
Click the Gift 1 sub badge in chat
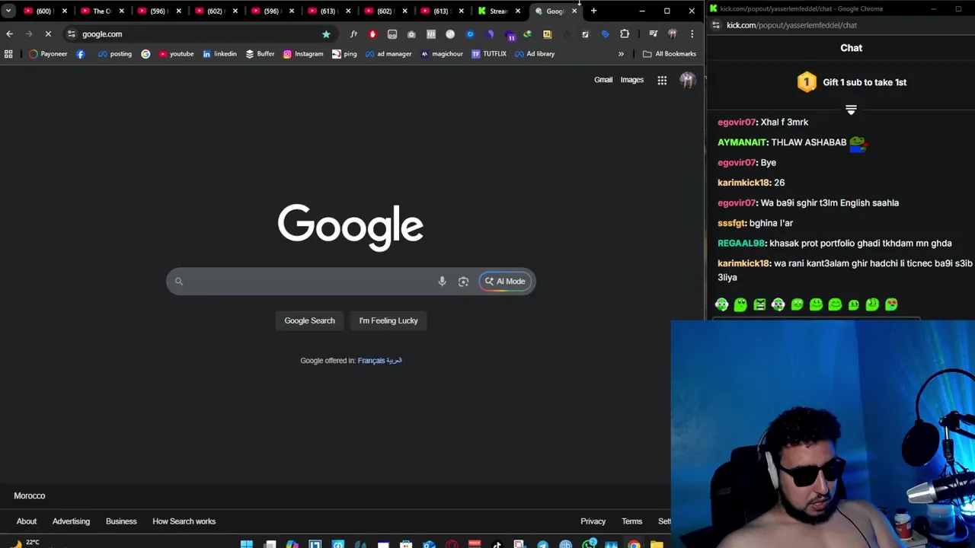click(807, 82)
